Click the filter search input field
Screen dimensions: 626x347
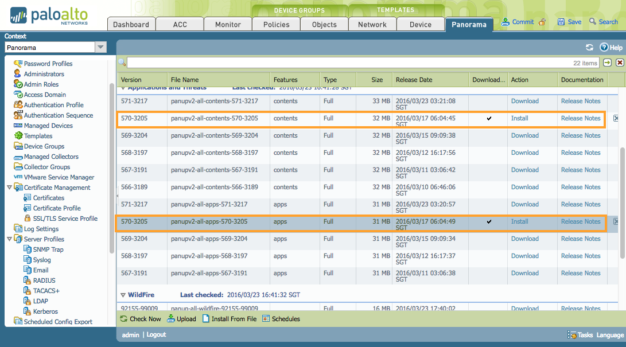(x=361, y=63)
